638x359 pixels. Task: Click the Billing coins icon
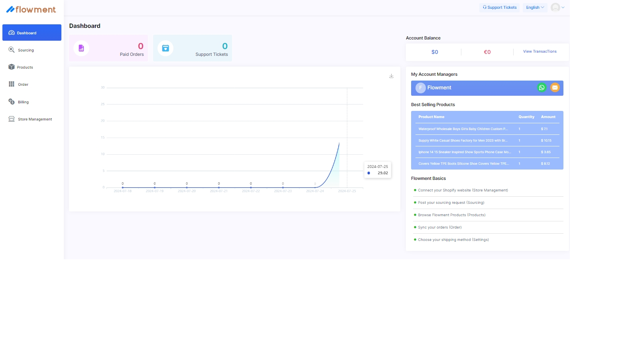[12, 102]
